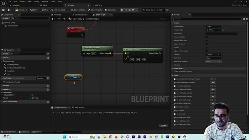Open the Debug menu
The width and height of the screenshot is (249, 140).
coord(37,2)
